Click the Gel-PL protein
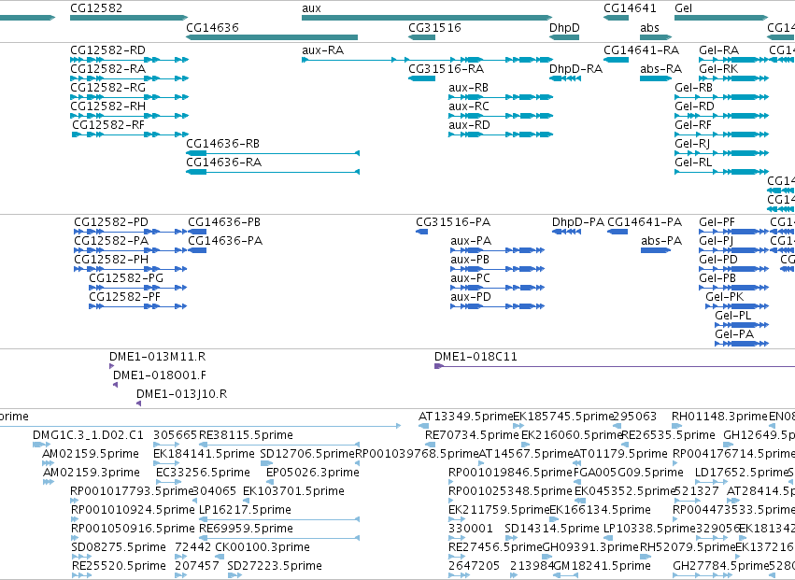This screenshot has height=580, width=795. click(x=742, y=325)
